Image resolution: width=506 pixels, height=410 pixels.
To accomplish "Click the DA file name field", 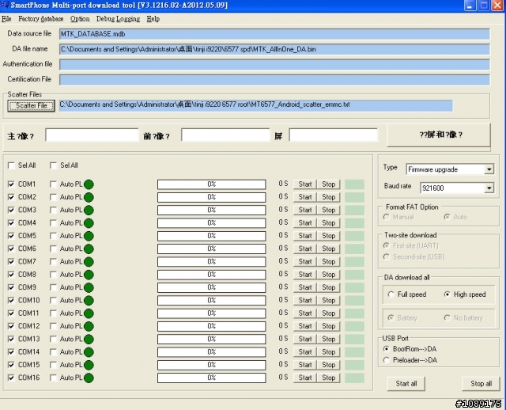I will point(274,49).
